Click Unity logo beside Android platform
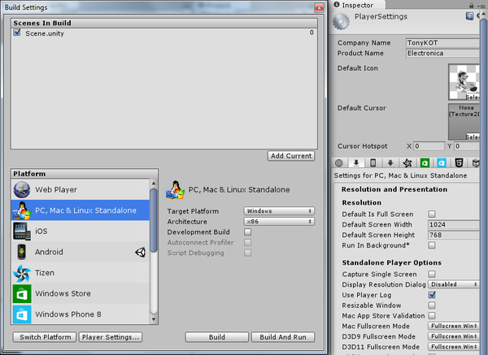The image size is (488, 355). pos(141,252)
